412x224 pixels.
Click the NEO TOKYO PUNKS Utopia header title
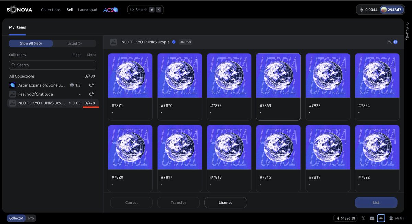[145, 42]
